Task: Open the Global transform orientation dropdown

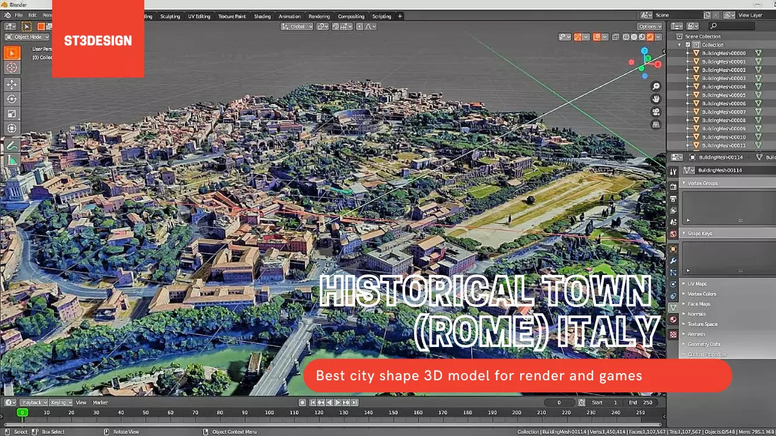Action: 297,27
